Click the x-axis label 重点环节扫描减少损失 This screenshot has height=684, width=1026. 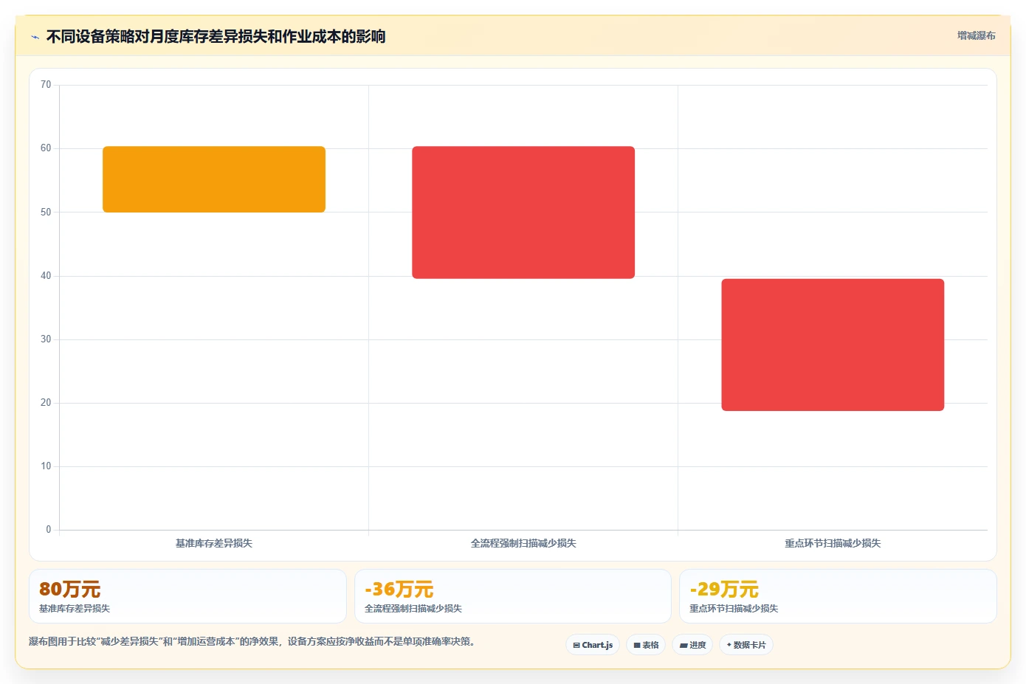coord(833,543)
